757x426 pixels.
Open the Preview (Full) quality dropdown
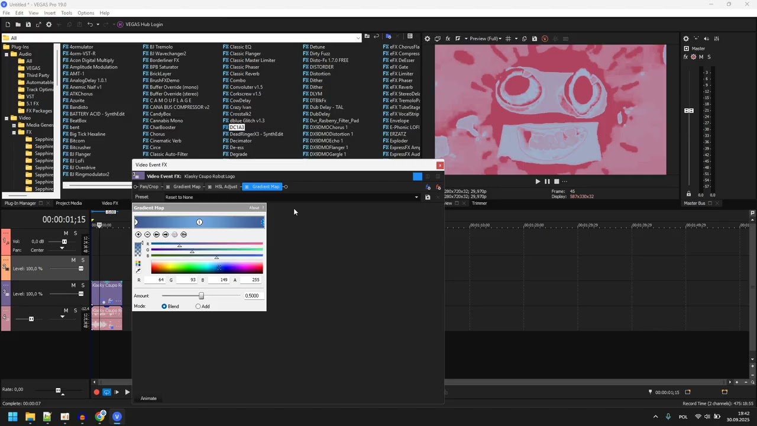(486, 38)
